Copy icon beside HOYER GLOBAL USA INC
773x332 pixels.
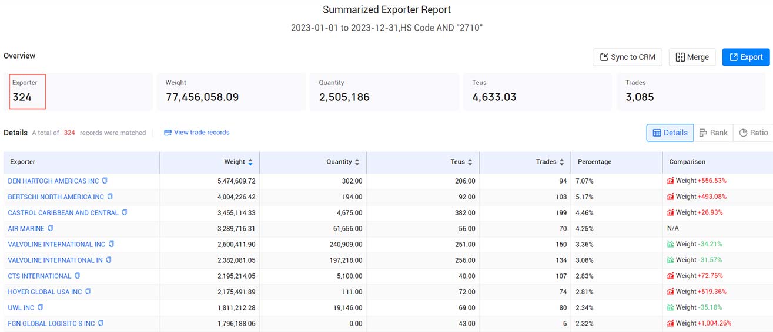88,292
